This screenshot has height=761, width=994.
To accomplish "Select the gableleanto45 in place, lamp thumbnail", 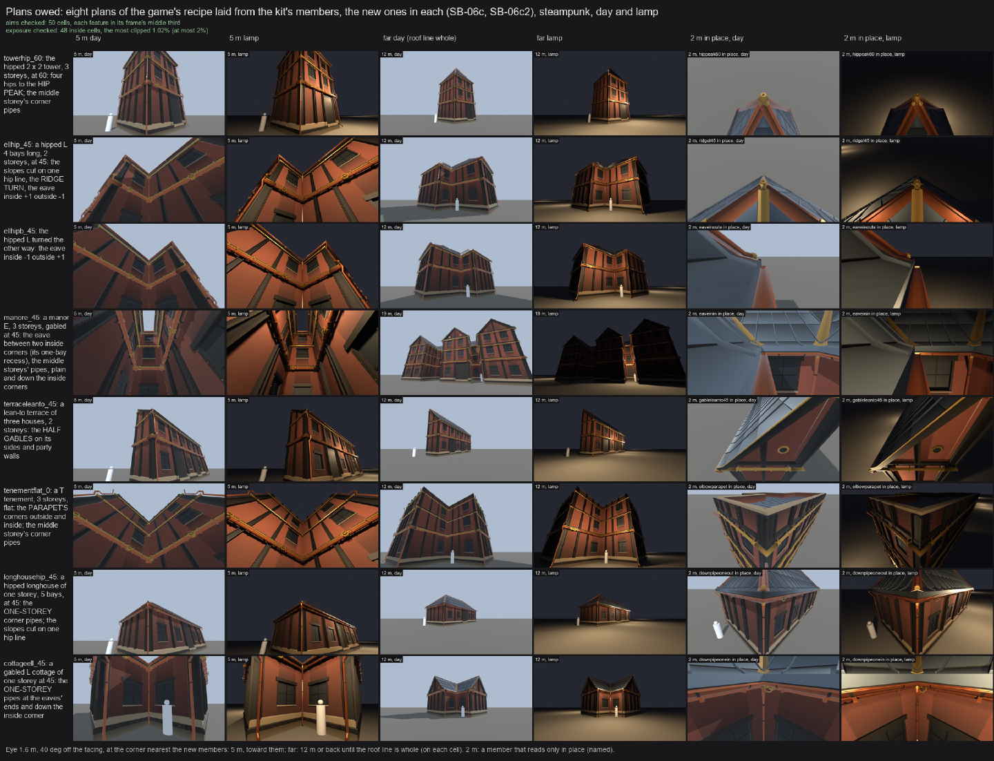I will pyautogui.click(x=917, y=439).
